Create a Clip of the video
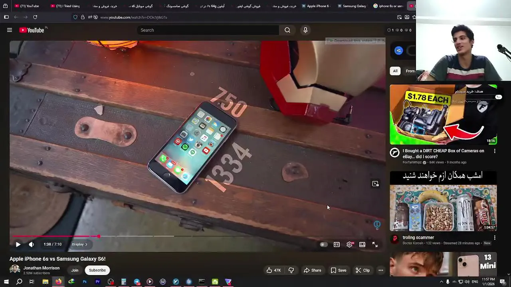 click(362, 270)
